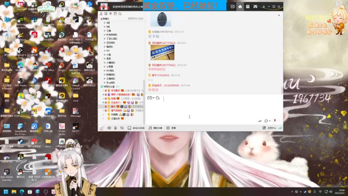
Task: Open the app center grid button
Action: (x=269, y=128)
